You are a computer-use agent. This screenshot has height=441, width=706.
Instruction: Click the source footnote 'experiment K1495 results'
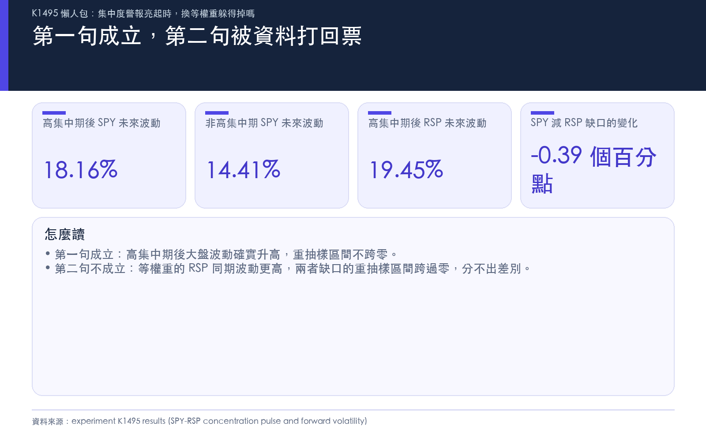[x=199, y=421]
